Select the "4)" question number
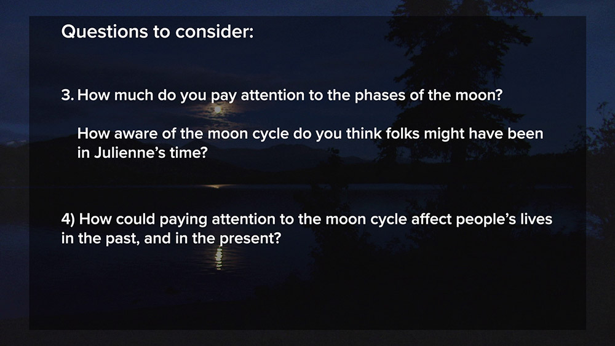This screenshot has height=346, width=615. (69, 219)
